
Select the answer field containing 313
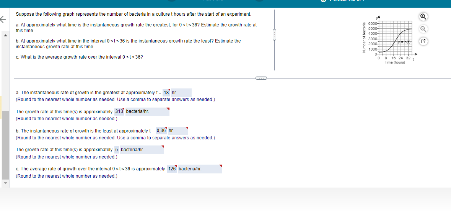point(119,112)
